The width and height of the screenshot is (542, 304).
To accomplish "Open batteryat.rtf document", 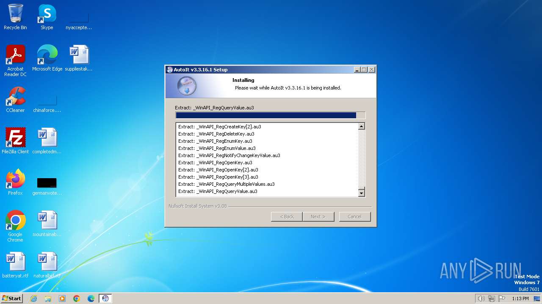I will point(15,265).
